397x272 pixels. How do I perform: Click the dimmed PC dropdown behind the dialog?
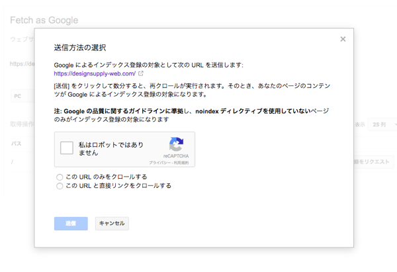pyautogui.click(x=22, y=96)
